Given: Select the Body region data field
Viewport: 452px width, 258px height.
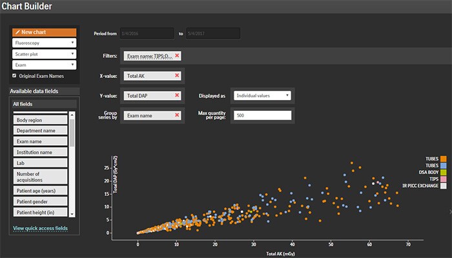Looking at the screenshot, I should pos(40,120).
